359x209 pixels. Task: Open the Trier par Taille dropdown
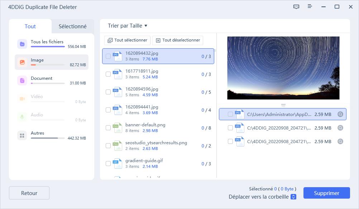tap(128, 26)
